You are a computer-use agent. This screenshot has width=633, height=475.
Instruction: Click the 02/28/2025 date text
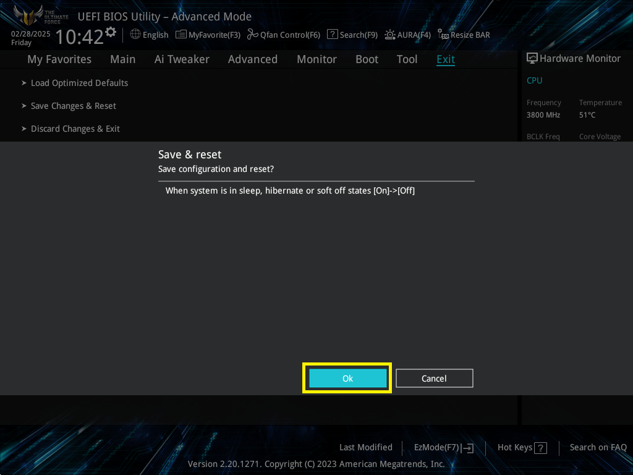[x=31, y=34]
